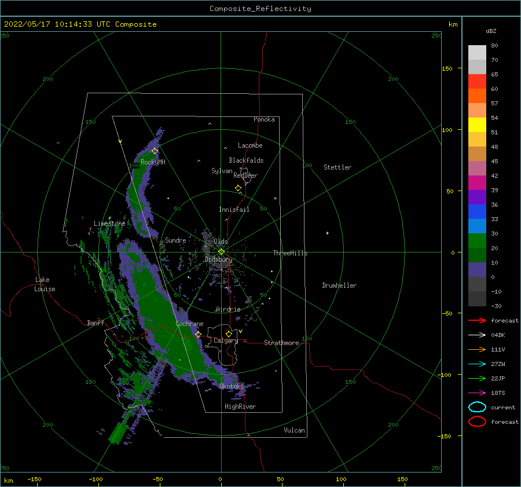The height and width of the screenshot is (487, 521).
Task: Click the white 04DK arrow icon
Action: pos(477,335)
